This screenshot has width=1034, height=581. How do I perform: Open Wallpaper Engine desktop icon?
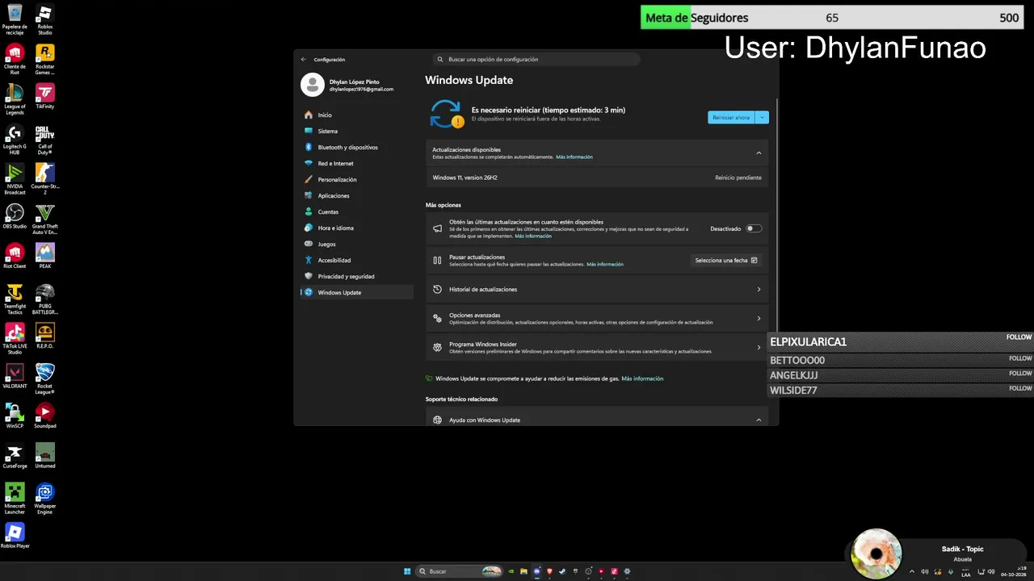[x=45, y=499]
